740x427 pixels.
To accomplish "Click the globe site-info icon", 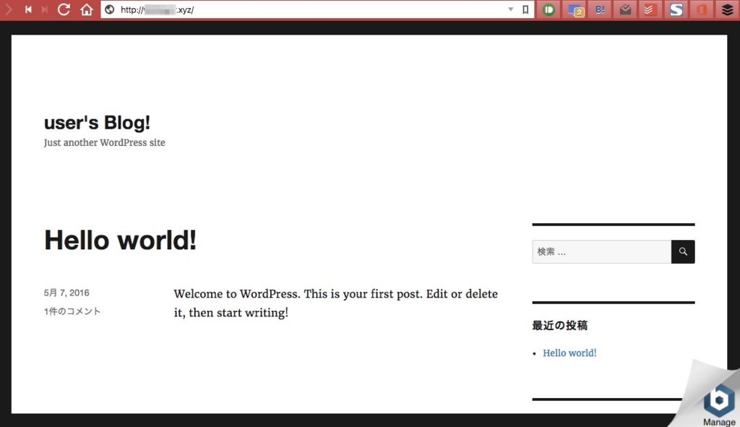I will pyautogui.click(x=110, y=9).
